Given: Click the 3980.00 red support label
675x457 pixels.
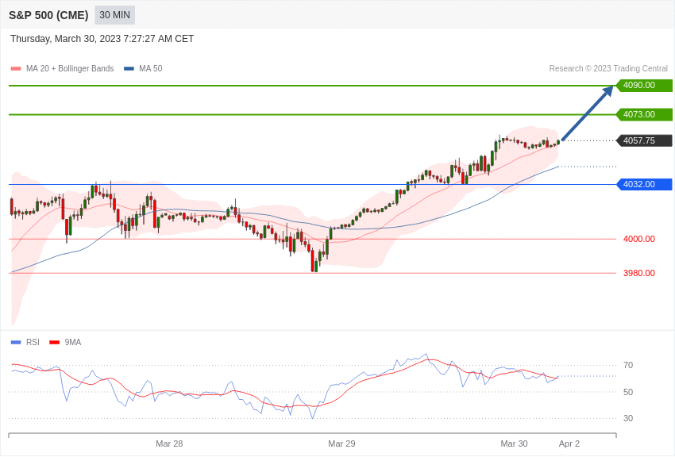Looking at the screenshot, I should coord(638,273).
